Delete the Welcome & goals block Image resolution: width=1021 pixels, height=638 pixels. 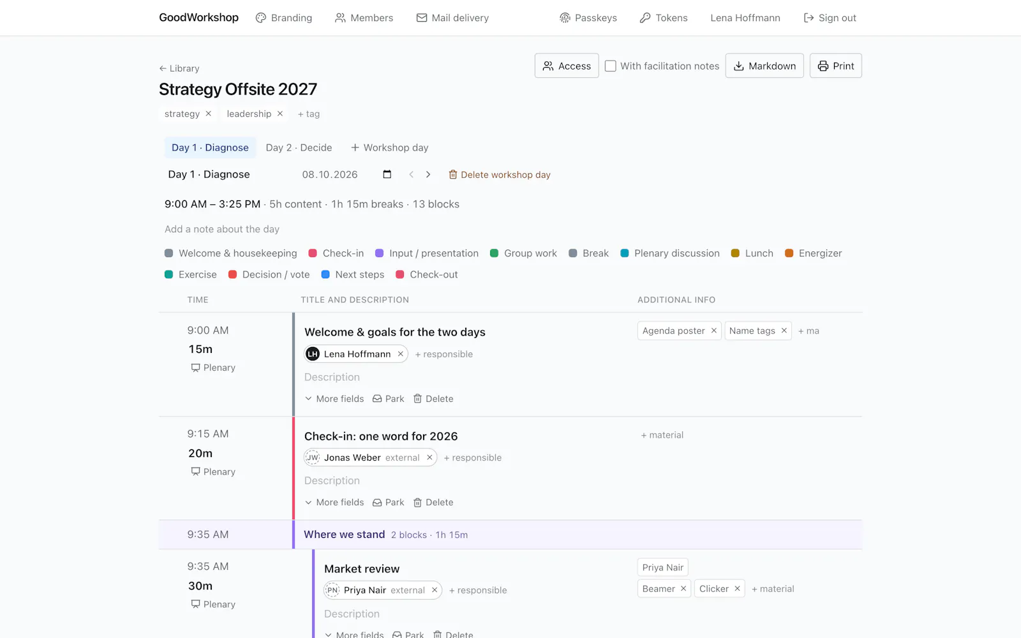[x=433, y=399]
